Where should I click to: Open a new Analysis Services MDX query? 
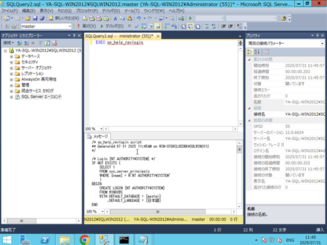(x=92, y=18)
